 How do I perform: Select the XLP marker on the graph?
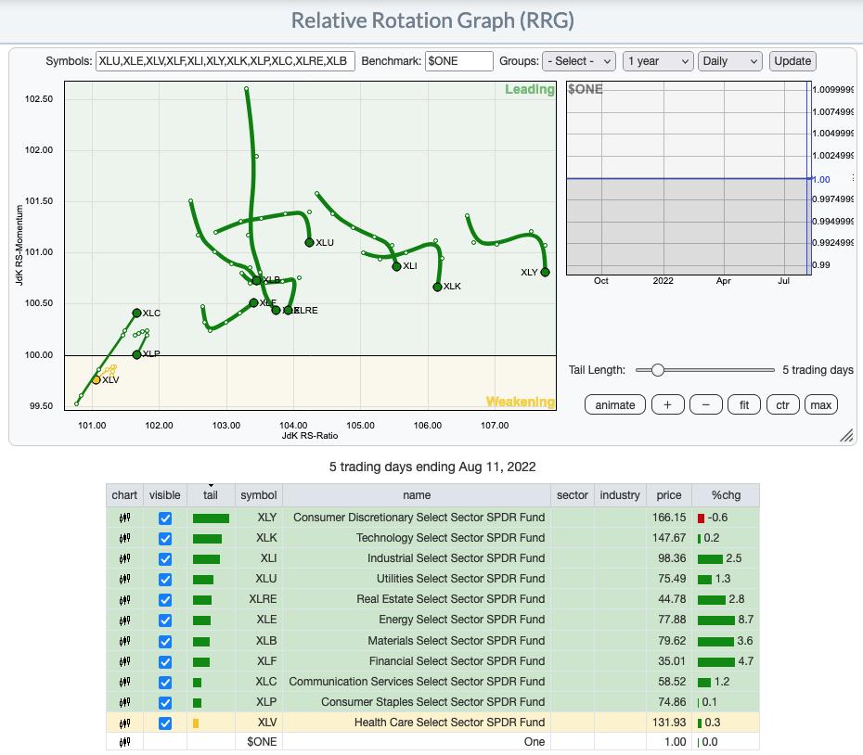(x=136, y=354)
